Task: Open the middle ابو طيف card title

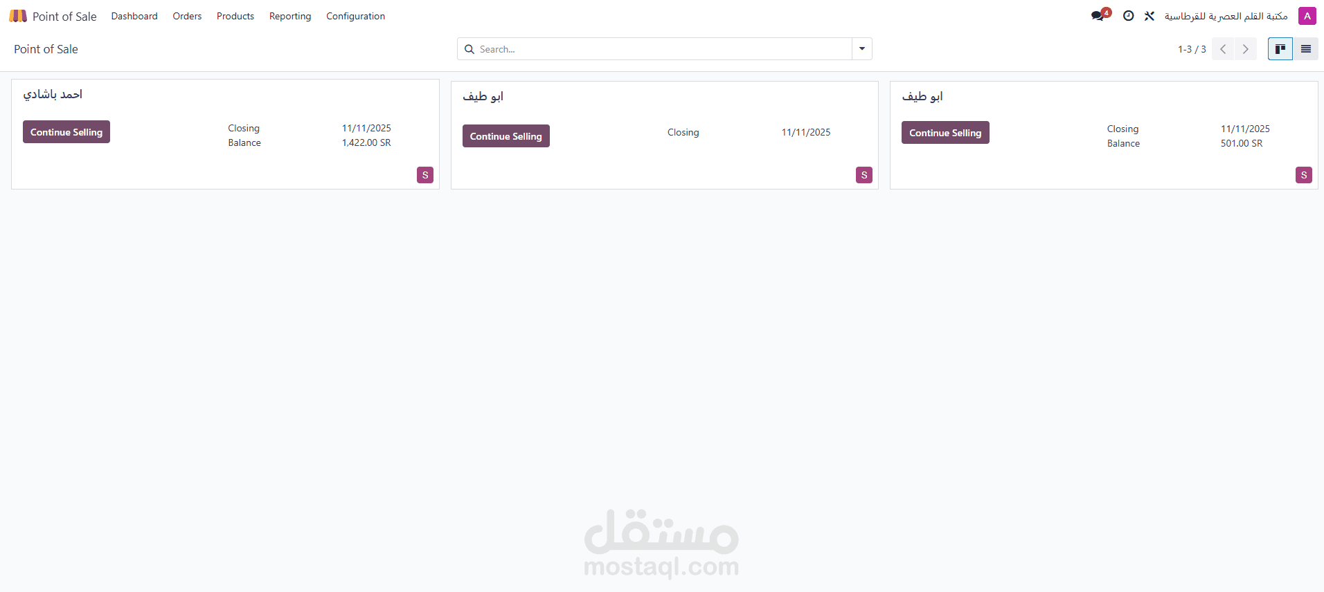Action: (x=483, y=96)
